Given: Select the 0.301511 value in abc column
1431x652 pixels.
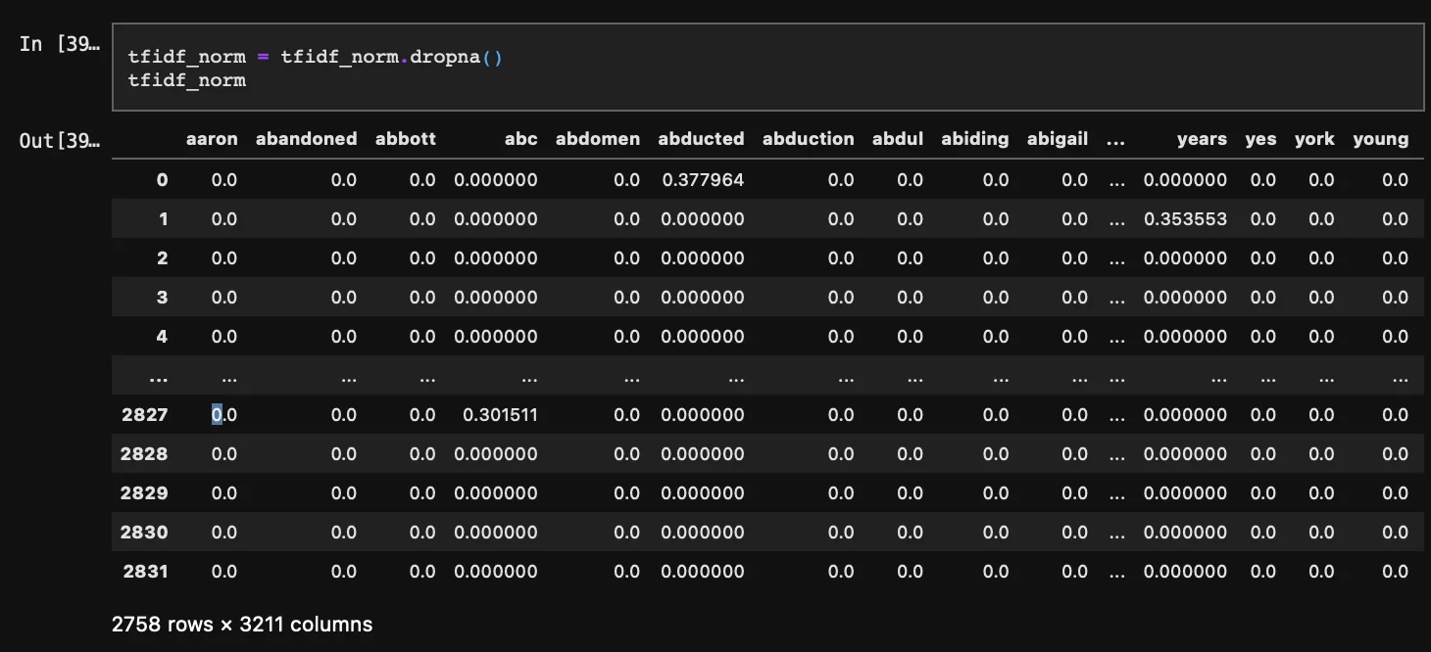Looking at the screenshot, I should (x=500, y=415).
